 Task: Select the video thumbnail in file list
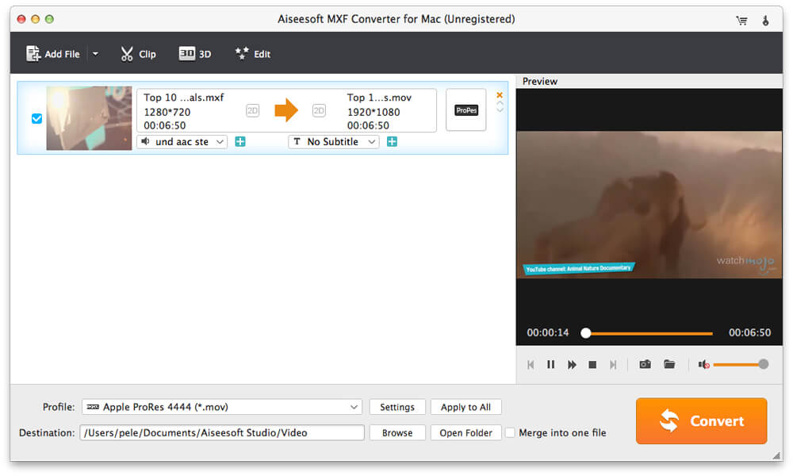coord(89,118)
